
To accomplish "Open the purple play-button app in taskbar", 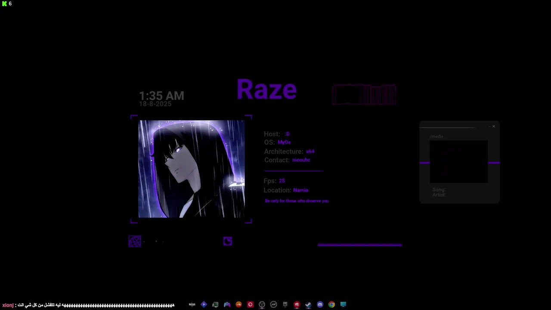I will pyautogui.click(x=204, y=304).
